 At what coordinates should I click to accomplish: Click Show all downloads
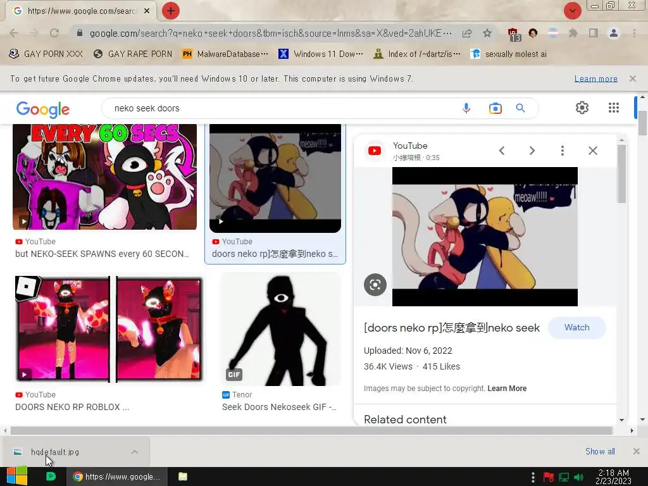[600, 451]
